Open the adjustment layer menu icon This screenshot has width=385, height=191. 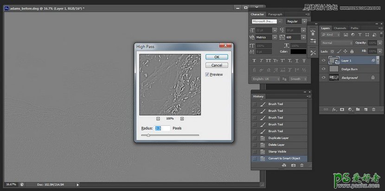click(x=350, y=109)
